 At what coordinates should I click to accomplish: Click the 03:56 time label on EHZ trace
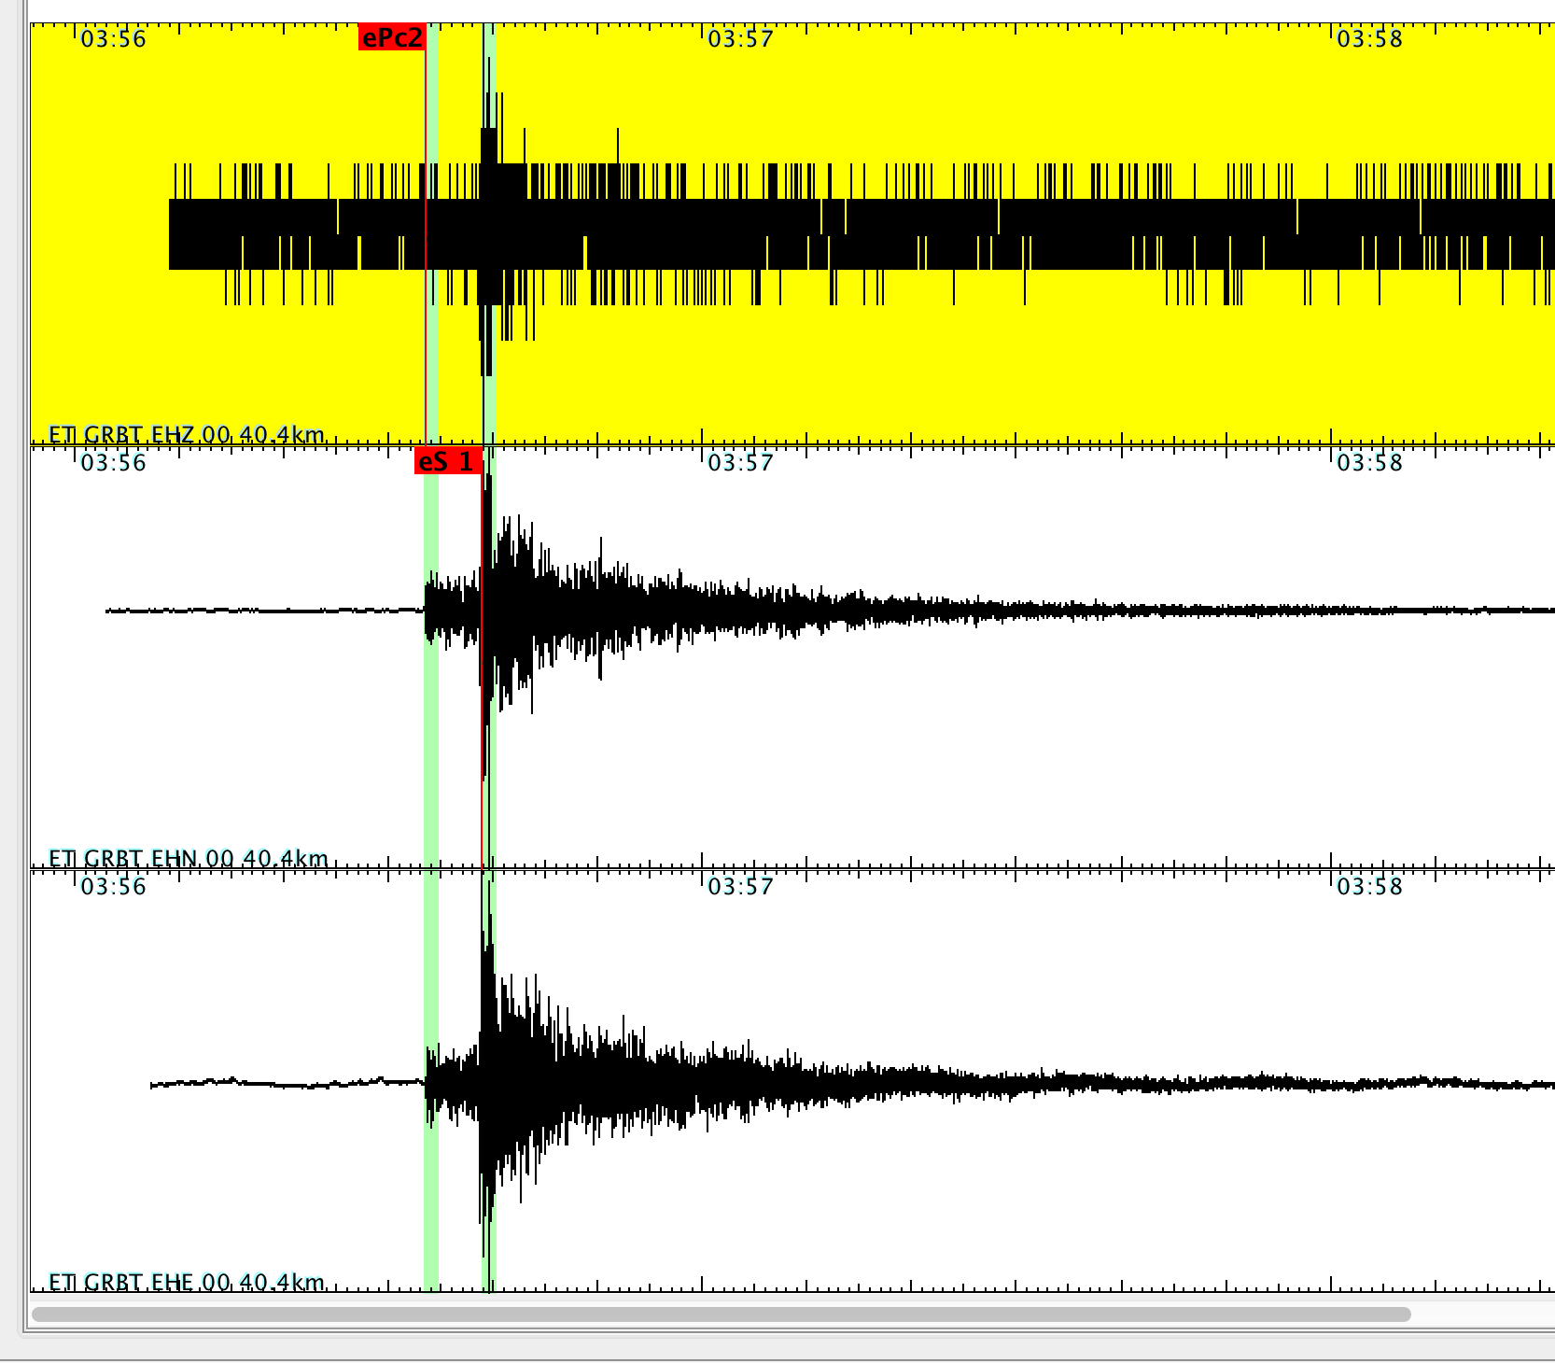click(x=113, y=39)
